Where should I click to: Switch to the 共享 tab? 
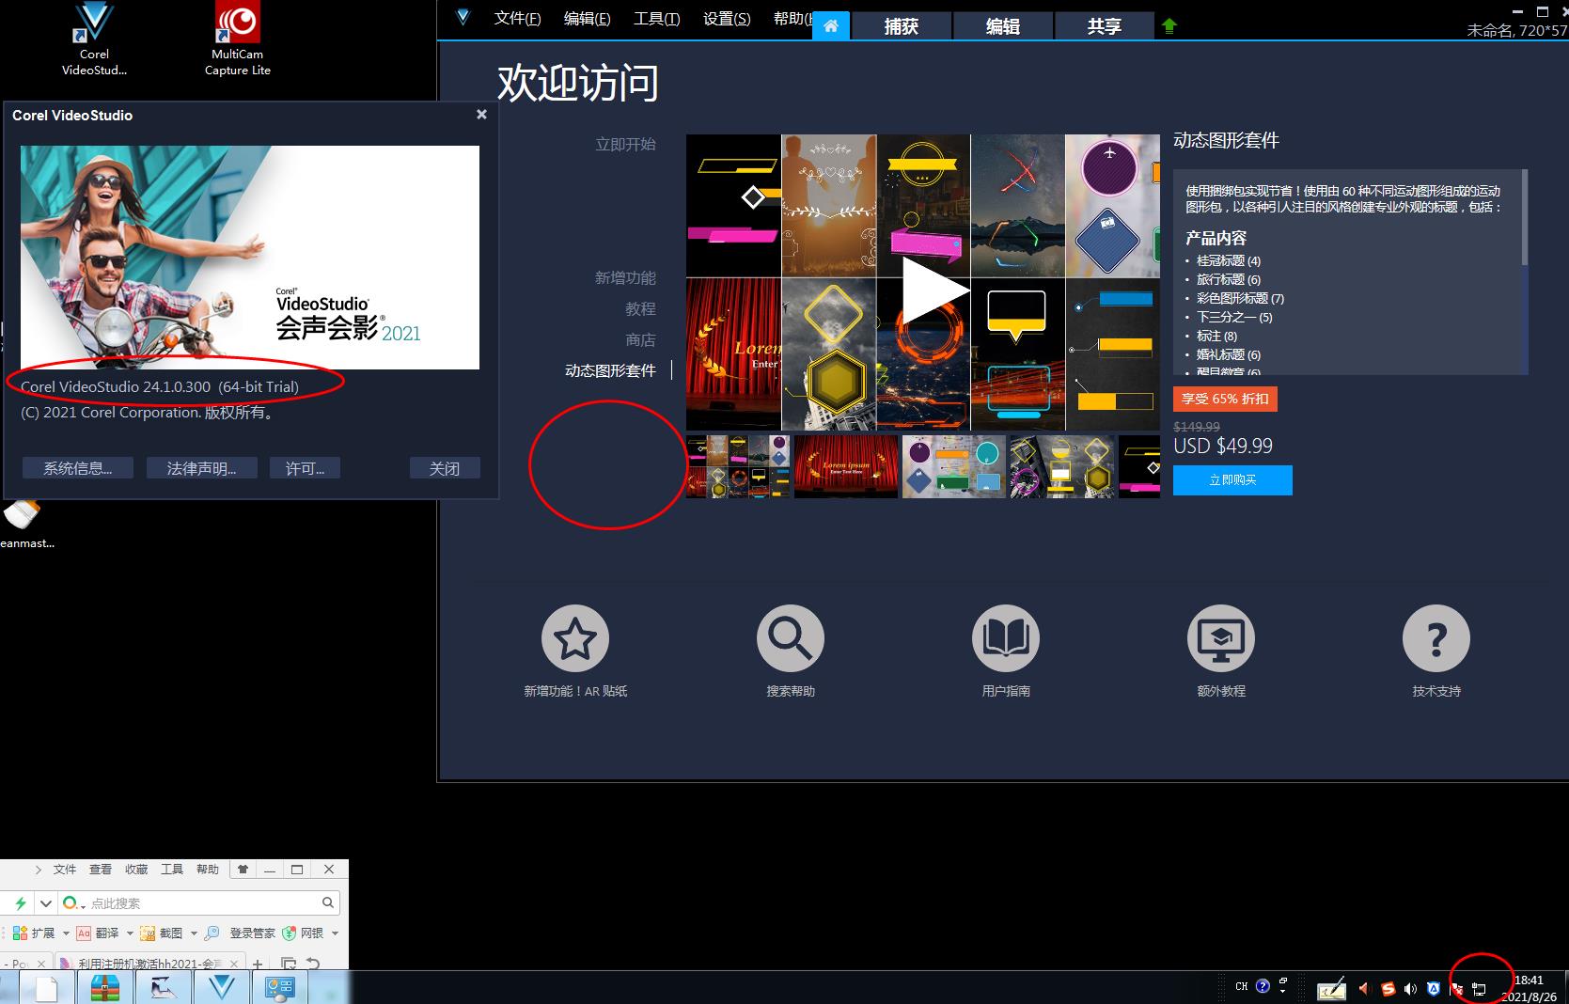point(1105,26)
